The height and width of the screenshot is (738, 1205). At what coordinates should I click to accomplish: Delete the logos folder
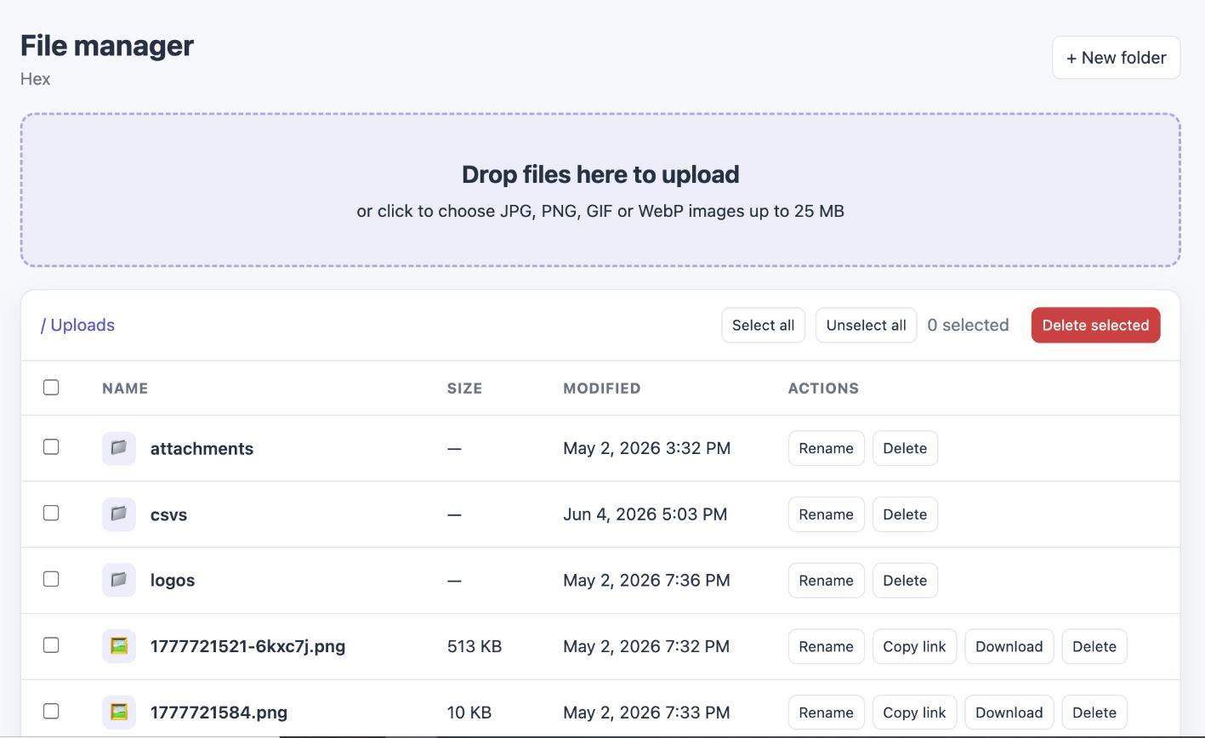[905, 580]
